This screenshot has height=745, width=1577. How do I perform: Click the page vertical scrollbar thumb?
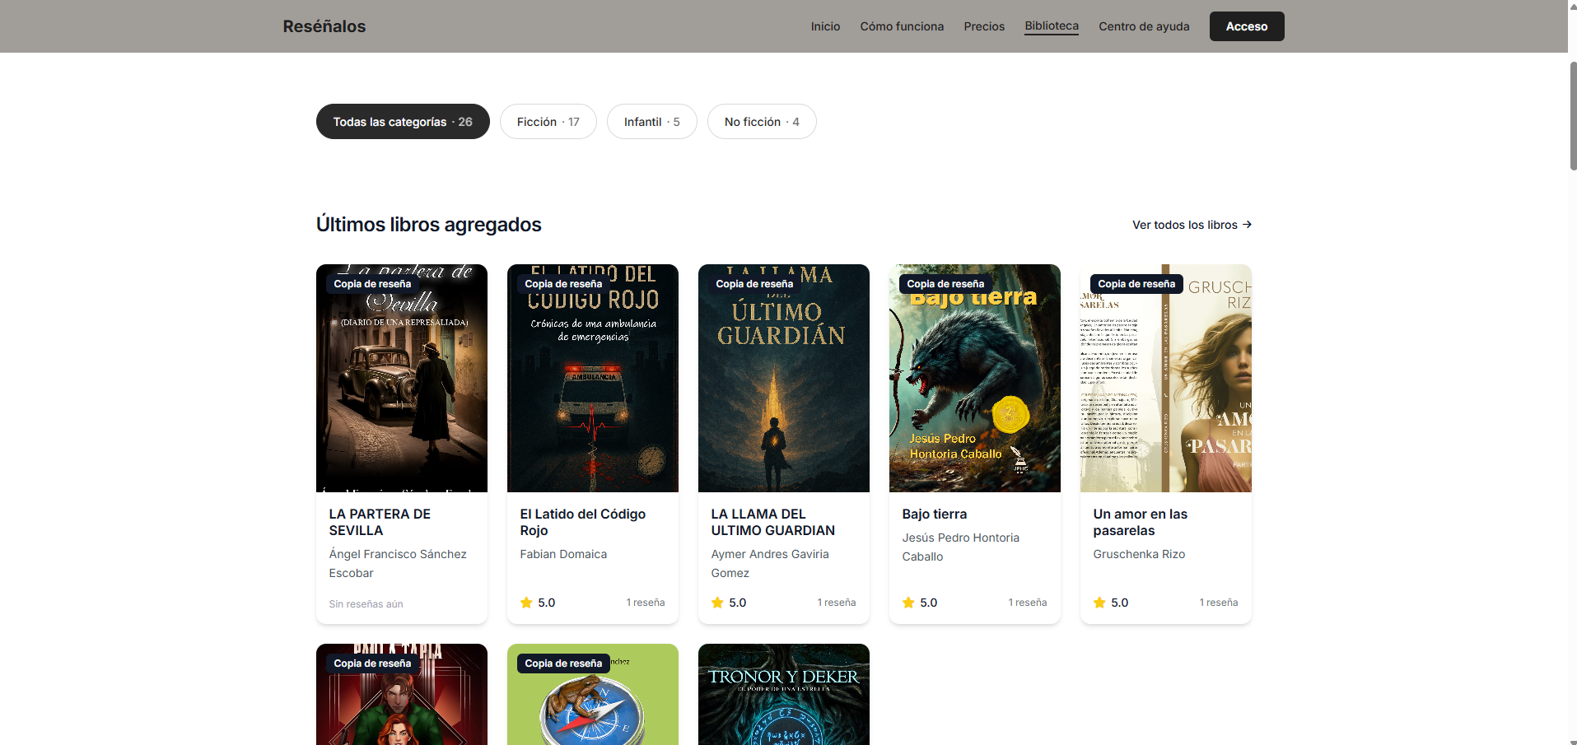[1573, 116]
